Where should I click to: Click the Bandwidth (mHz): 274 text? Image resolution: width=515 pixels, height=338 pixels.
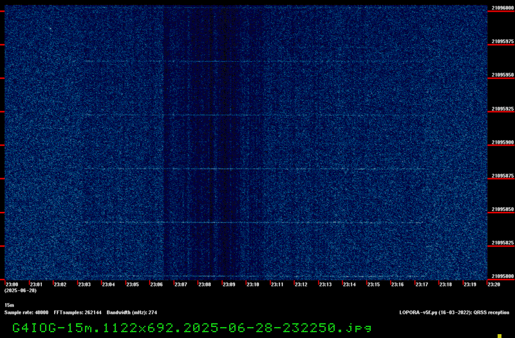pyautogui.click(x=132, y=312)
